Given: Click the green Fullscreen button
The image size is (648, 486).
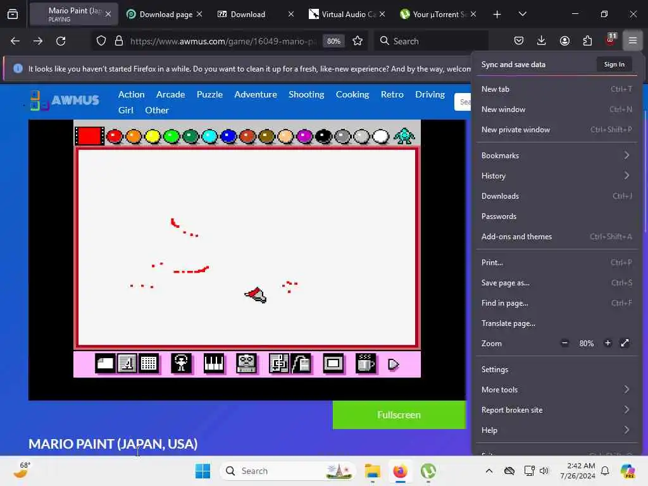Looking at the screenshot, I should click(x=399, y=414).
